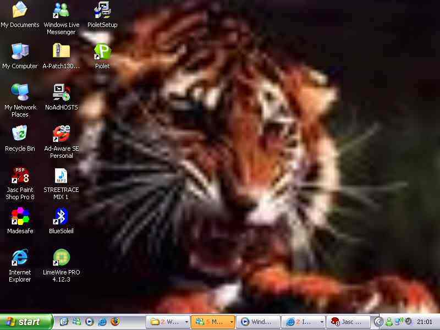Select the A-Patch130 zip folder icon

click(61, 52)
